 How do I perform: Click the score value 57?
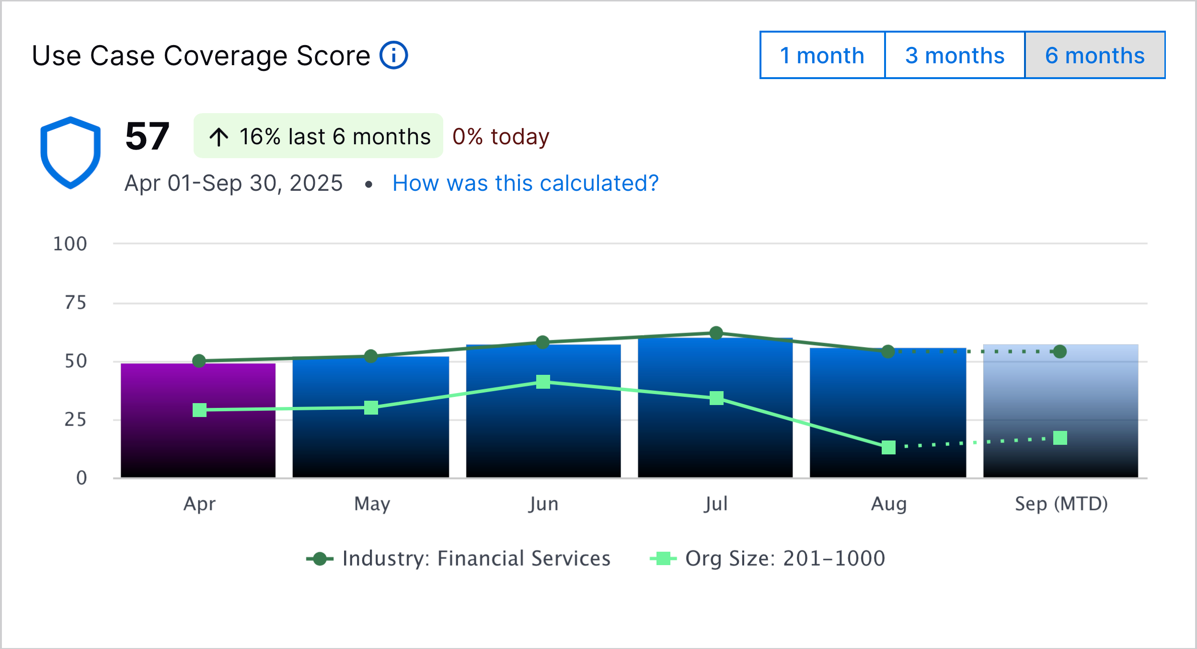click(x=147, y=136)
